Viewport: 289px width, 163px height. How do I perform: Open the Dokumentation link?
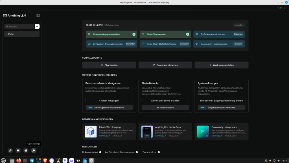(90, 152)
